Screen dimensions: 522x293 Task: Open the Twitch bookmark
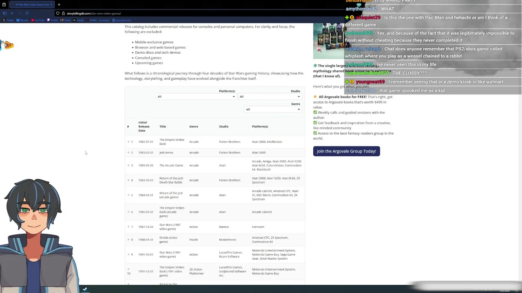click(x=53, y=20)
